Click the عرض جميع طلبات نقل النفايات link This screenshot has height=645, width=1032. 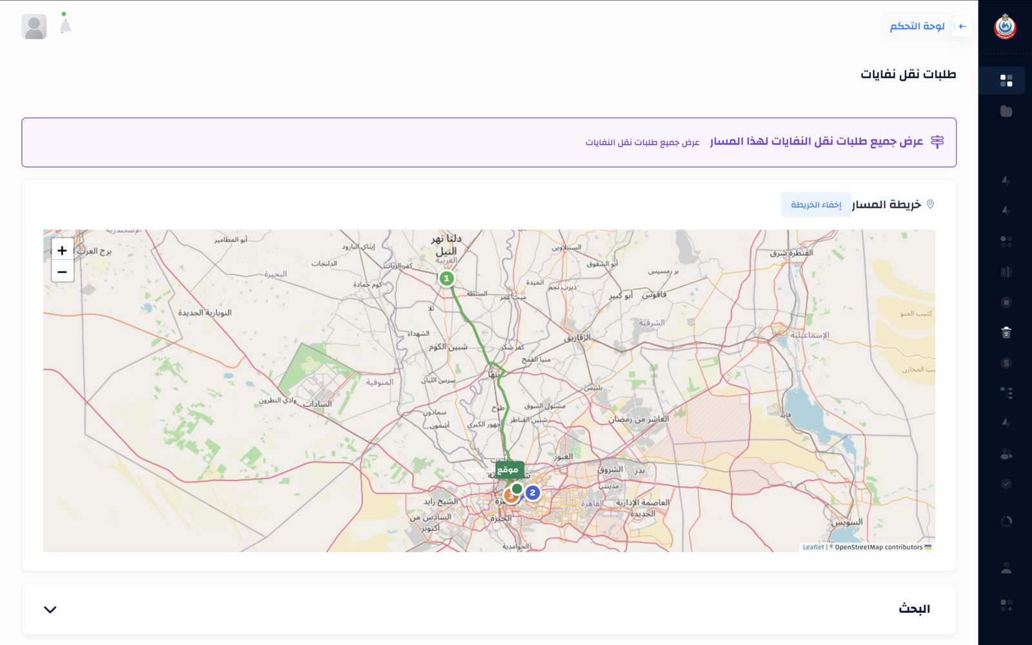click(x=642, y=142)
